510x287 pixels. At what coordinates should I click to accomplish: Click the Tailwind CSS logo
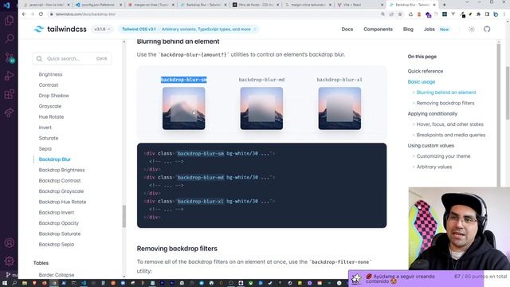click(x=61, y=29)
